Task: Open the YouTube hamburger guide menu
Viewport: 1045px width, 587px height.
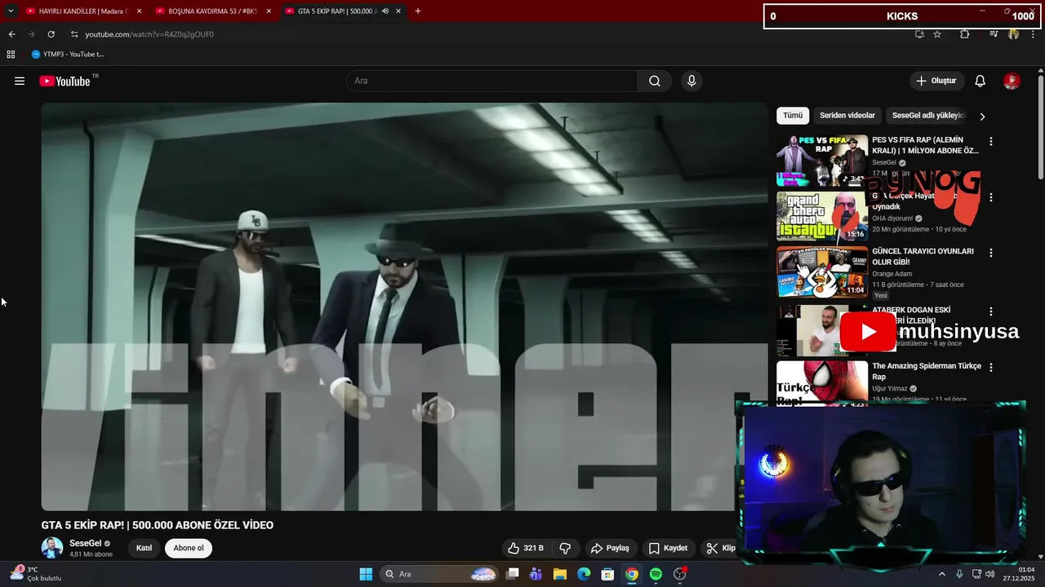Action: (x=20, y=81)
